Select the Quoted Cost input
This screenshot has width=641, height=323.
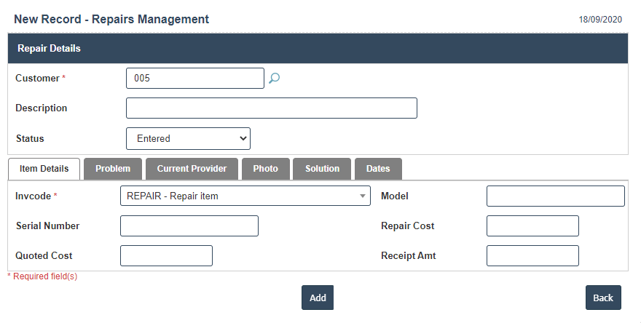pos(166,256)
